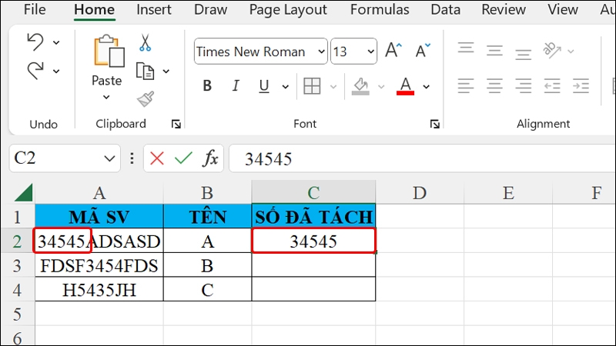The height and width of the screenshot is (346, 616).
Task: Click the Increase Indent icon
Action: (x=581, y=86)
